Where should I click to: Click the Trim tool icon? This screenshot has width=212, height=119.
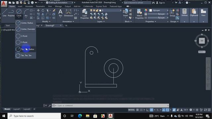point(48,10)
